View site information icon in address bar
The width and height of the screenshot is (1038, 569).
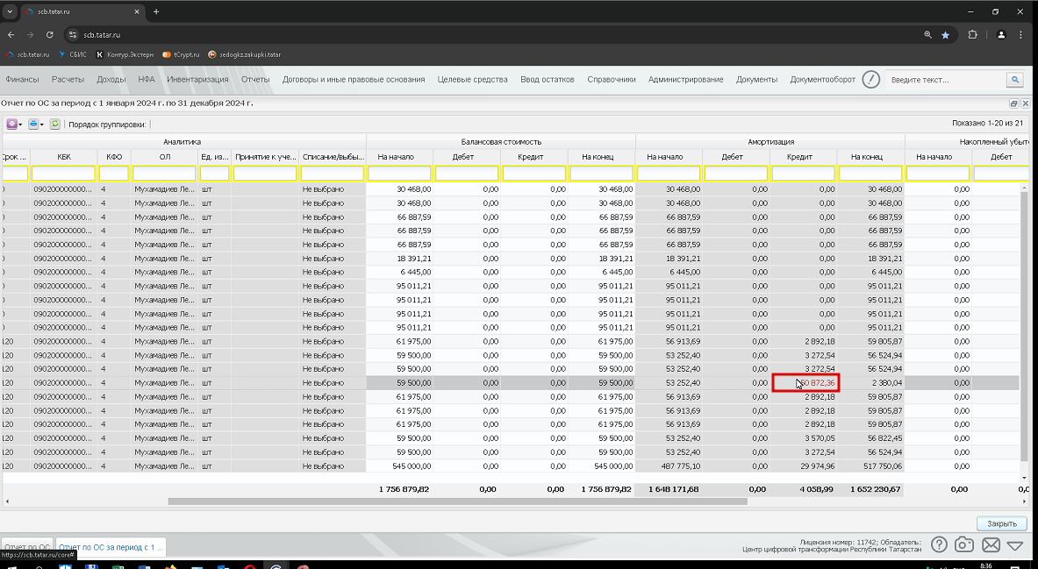click(x=74, y=35)
